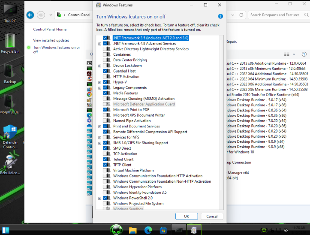Image resolution: width=310 pixels, height=235 pixels.
Task: Click the Windows Features title bar icon
Action: click(98, 5)
